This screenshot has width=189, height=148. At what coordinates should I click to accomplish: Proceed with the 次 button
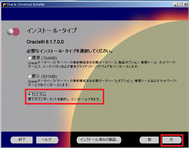click(172, 140)
